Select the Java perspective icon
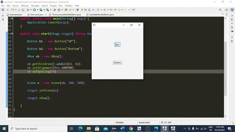Image resolution: width=235 pixels, height=132 pixels. click(x=232, y=10)
